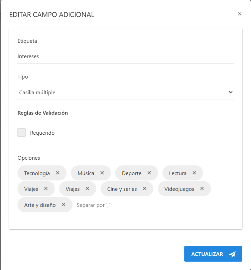Viewport: 251px width, 270px height.
Task: Remove the Deporte option tag
Action: [149, 173]
